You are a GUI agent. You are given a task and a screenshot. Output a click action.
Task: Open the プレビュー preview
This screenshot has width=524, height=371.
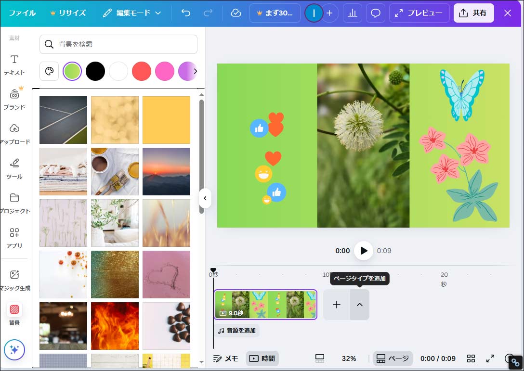pyautogui.click(x=419, y=13)
